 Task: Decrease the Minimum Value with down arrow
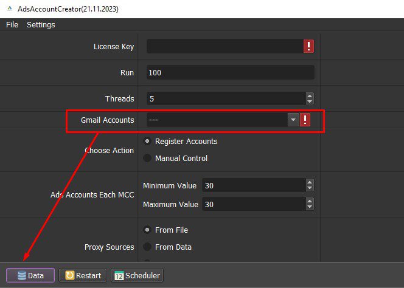point(310,188)
